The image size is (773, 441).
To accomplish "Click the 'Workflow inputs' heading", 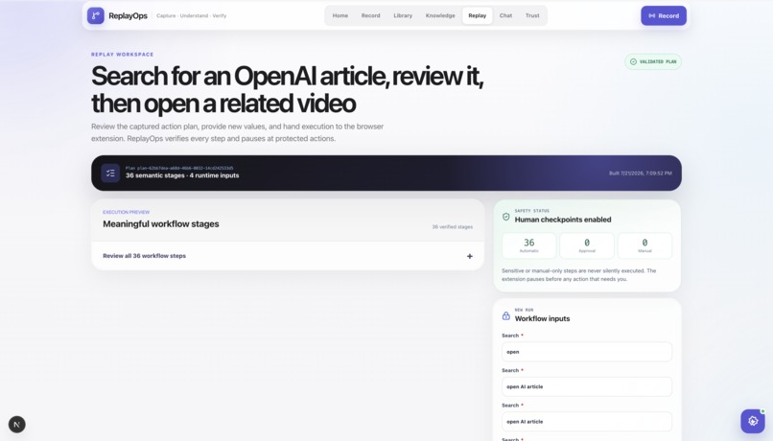I will 542,319.
